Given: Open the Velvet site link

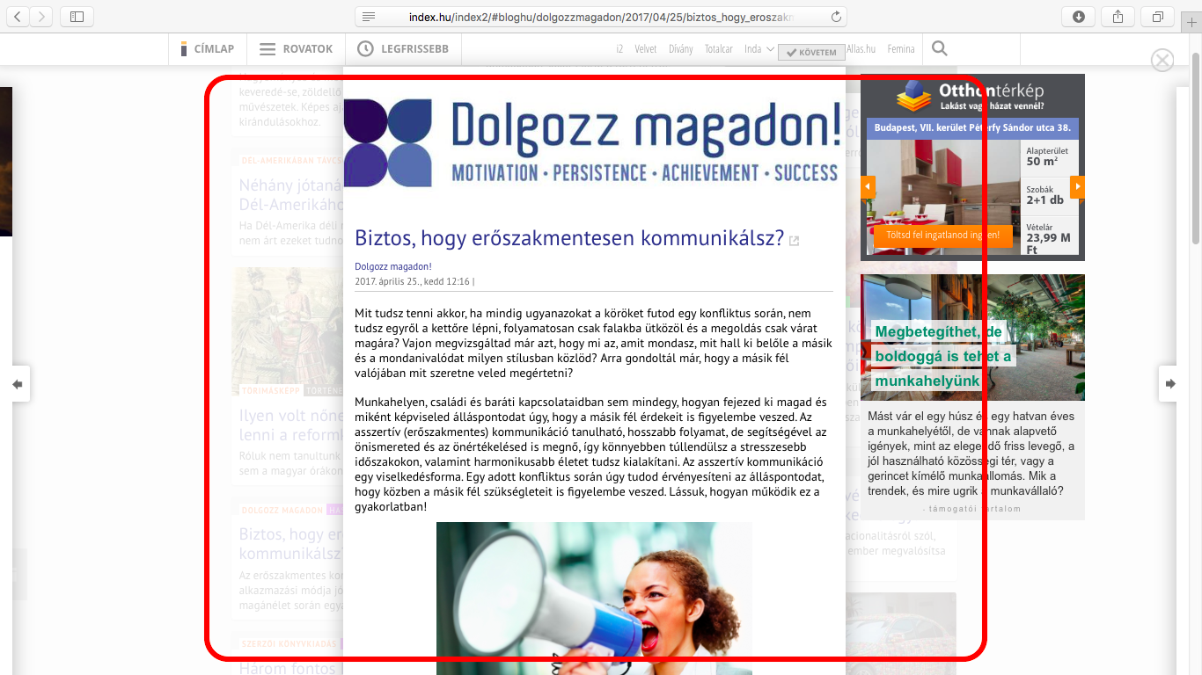Looking at the screenshot, I should click(x=646, y=49).
